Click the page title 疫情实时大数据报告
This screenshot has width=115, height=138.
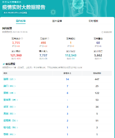coord(24,7)
